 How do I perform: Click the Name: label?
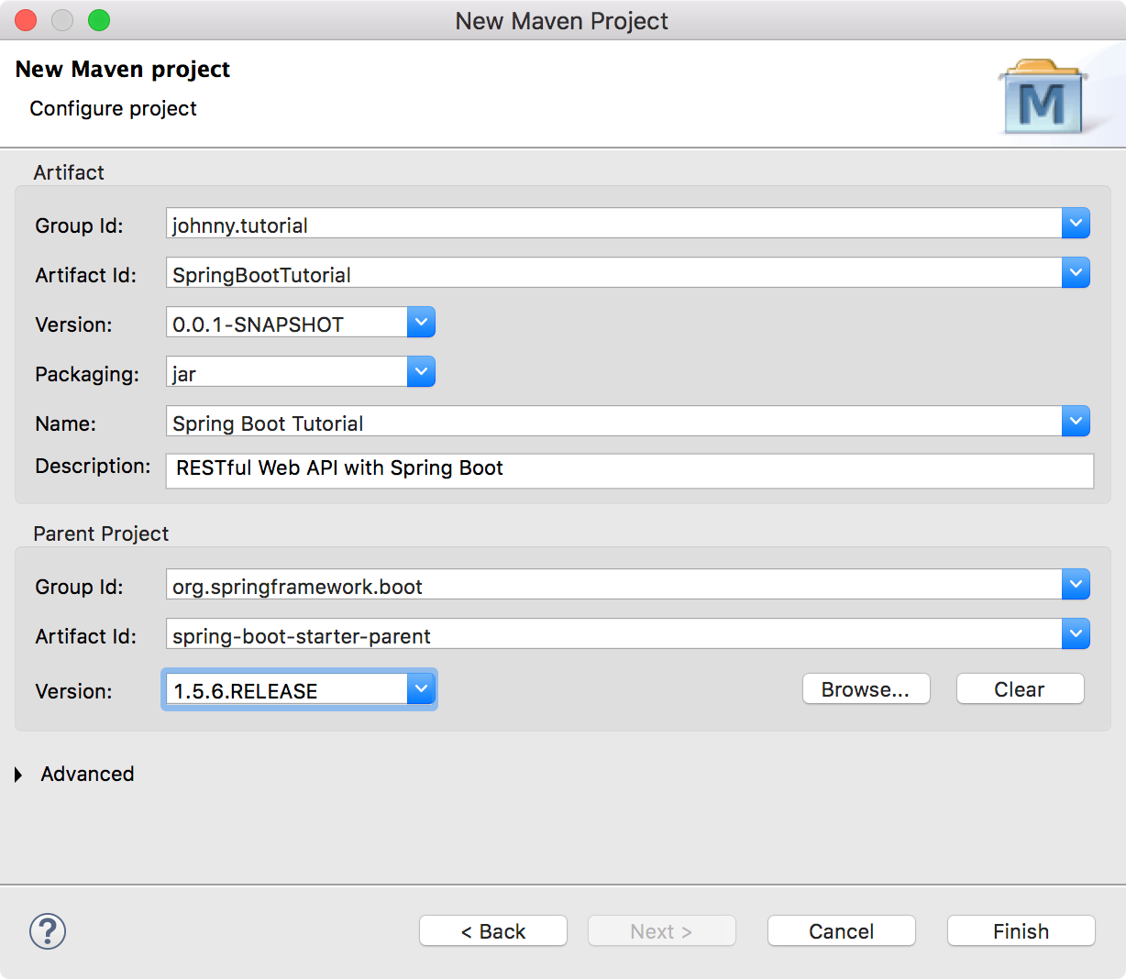[x=65, y=423]
